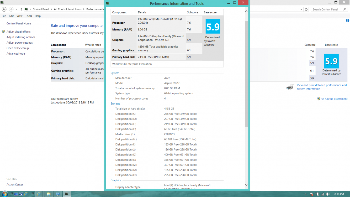Select Control Panel breadcrumb in address bar
Image resolution: width=350 pixels, height=197 pixels.
pyautogui.click(x=41, y=9)
